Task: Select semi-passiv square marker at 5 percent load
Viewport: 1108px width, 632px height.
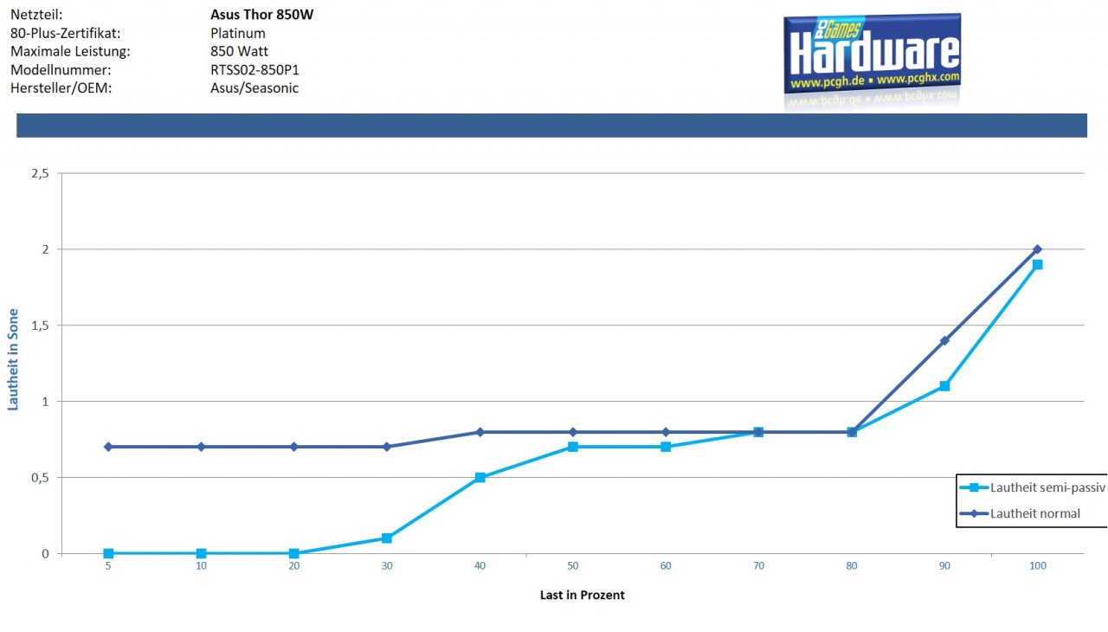Action: tap(108, 553)
